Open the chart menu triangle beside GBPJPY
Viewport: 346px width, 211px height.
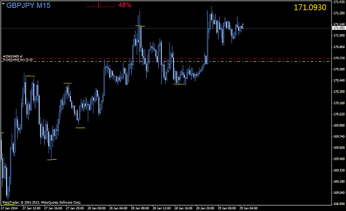coord(3,3)
